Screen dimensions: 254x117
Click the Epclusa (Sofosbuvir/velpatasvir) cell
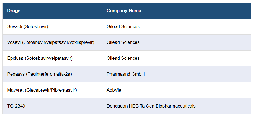(40, 58)
